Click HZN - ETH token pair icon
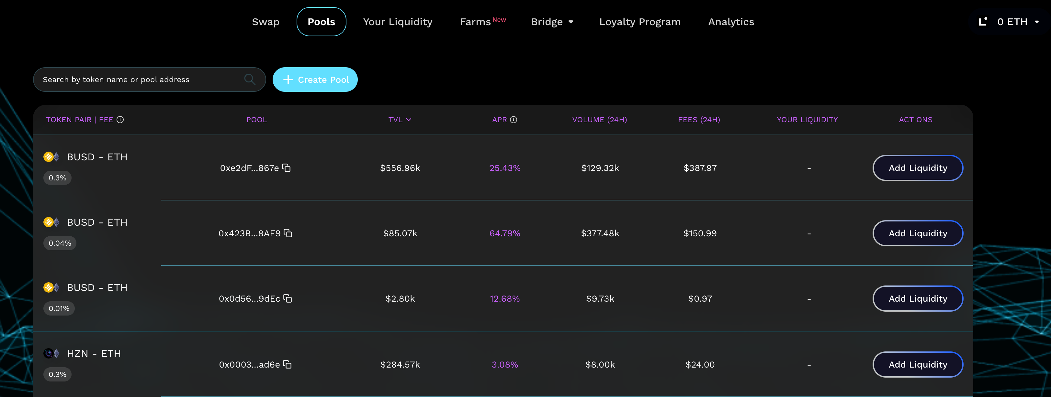Screen dimensions: 1051x397 [x=51, y=353]
